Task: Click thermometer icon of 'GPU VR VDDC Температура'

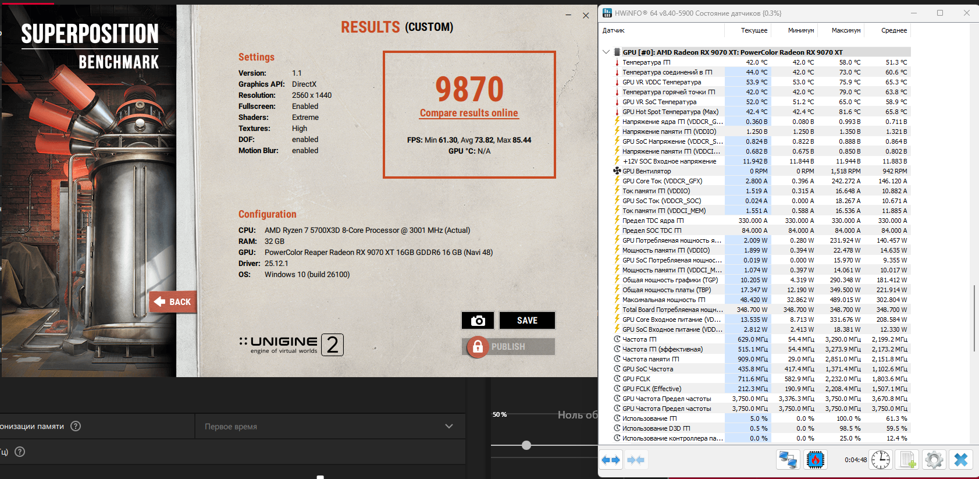Action: [x=617, y=82]
